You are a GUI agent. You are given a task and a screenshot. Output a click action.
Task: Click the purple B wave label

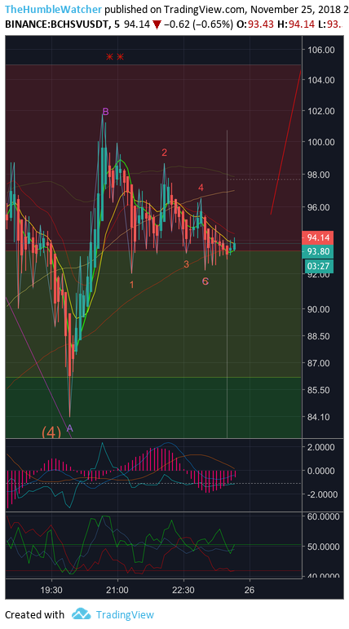pos(105,112)
